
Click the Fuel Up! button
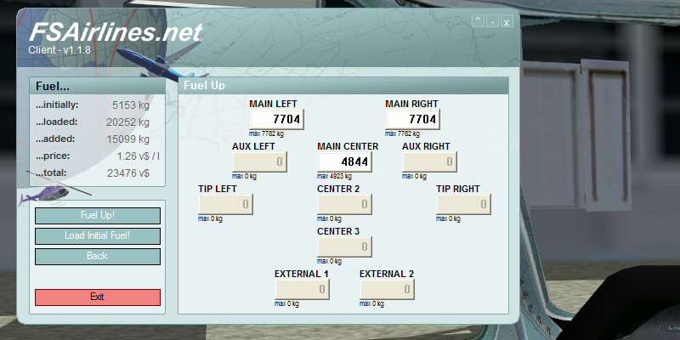click(x=98, y=216)
